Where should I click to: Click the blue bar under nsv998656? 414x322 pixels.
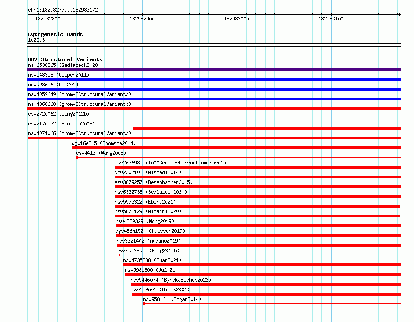coord(214,89)
